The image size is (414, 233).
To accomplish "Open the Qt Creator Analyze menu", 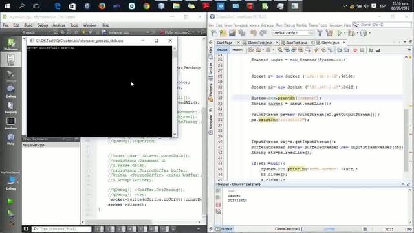I will [x=59, y=25].
